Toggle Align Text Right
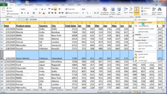Image resolution: width=167 pixels, height=94 pixels. coord(55,13)
